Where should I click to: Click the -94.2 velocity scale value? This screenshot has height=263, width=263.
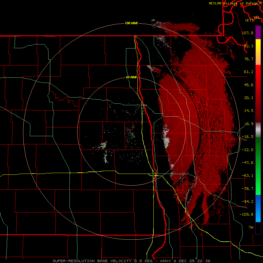click(248, 202)
